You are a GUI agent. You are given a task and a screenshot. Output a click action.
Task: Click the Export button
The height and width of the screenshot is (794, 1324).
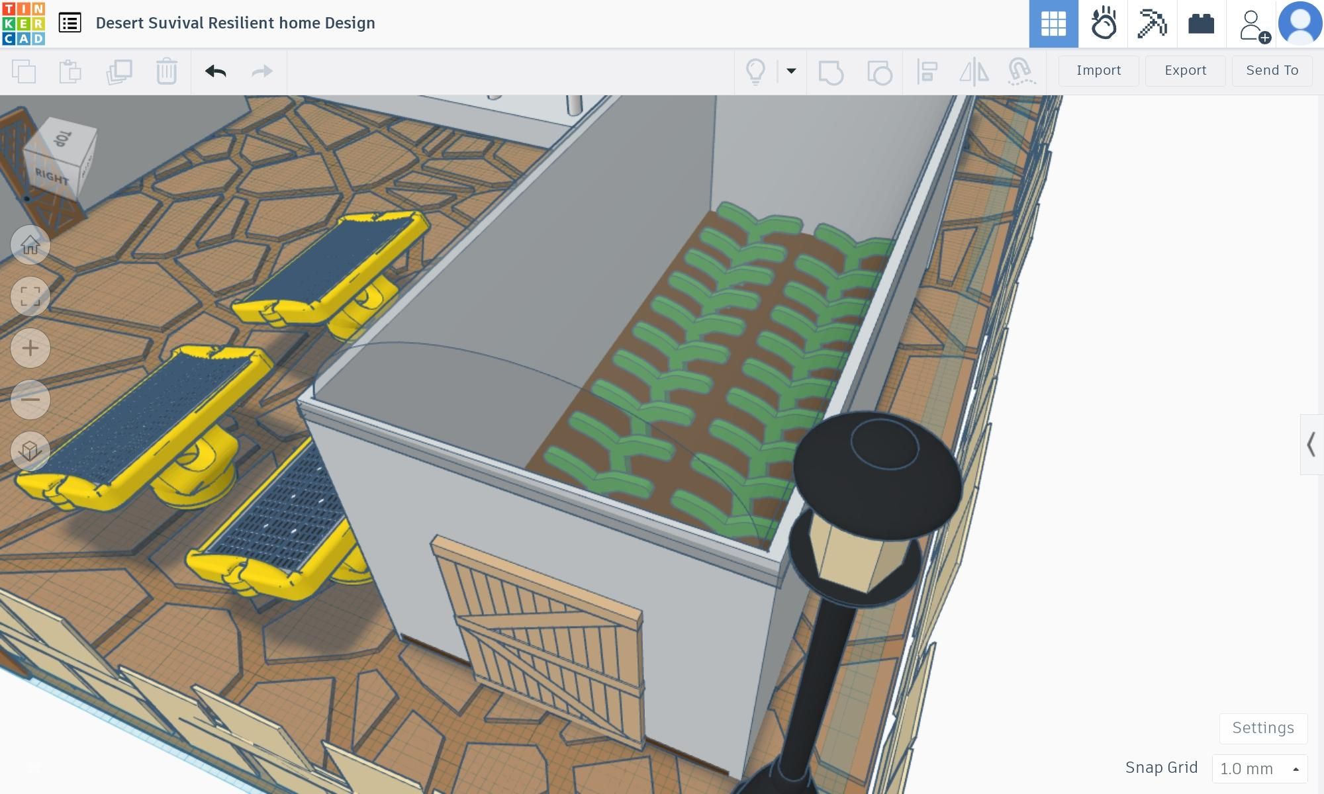click(1185, 71)
